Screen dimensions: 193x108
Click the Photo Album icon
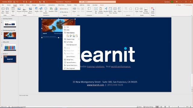[30, 10]
